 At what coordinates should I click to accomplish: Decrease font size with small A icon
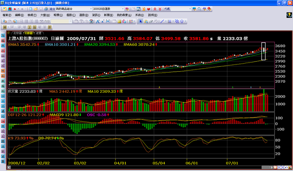coord(103,21)
